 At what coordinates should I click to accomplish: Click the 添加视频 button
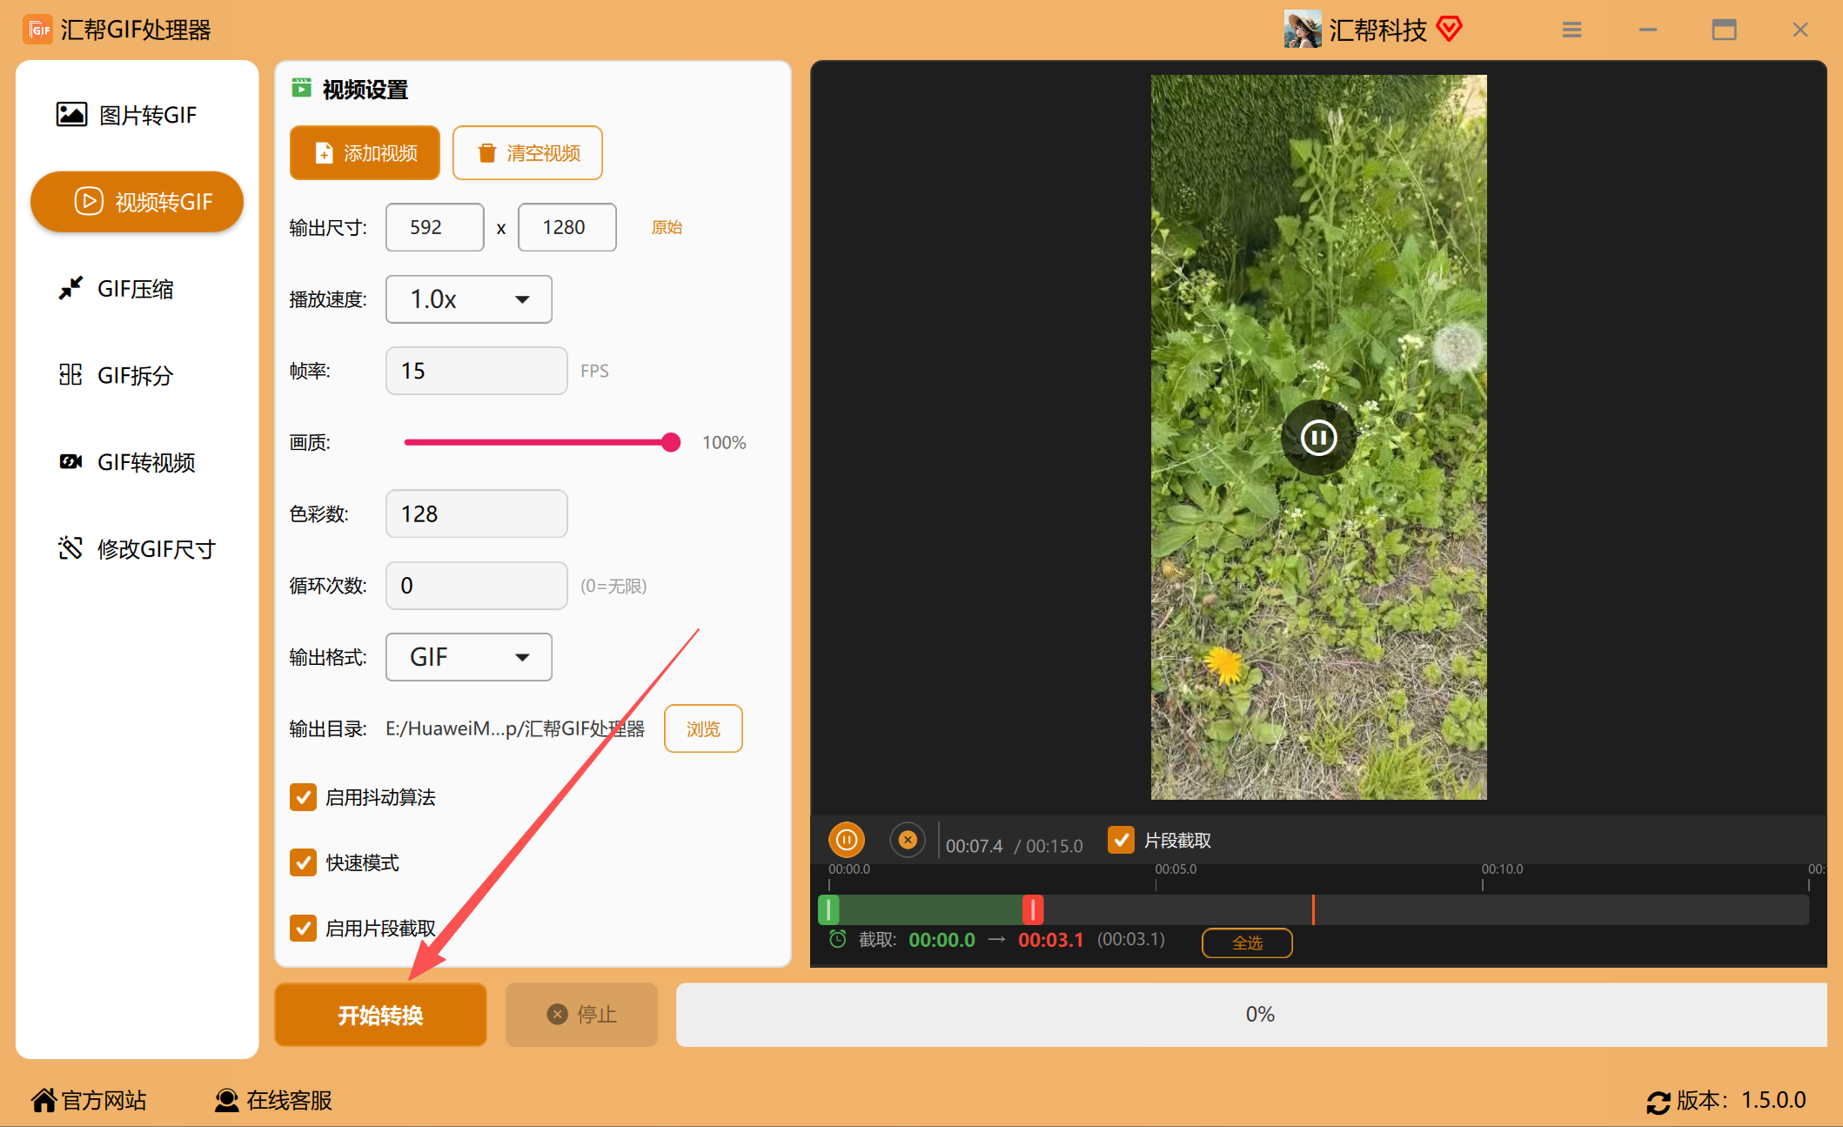[x=365, y=153]
